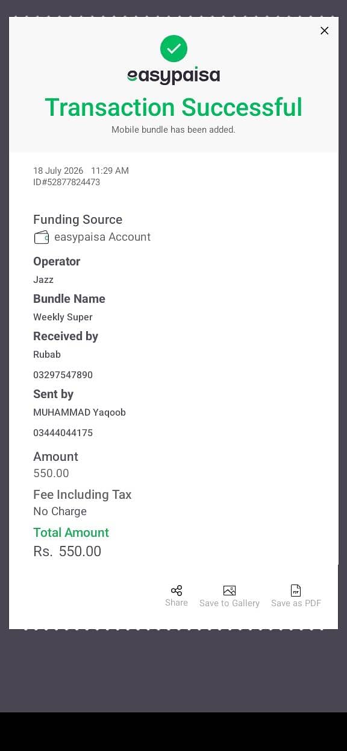Screen dimensions: 347x751
Task: Click the recipient name Rubab
Action: pyautogui.click(x=47, y=355)
